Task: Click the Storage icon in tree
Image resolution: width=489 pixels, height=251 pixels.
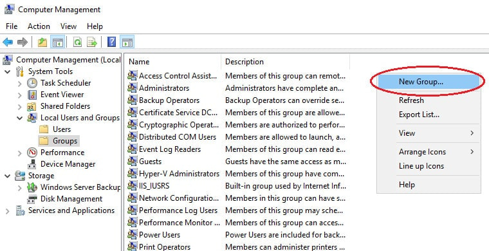Action: click(x=20, y=176)
